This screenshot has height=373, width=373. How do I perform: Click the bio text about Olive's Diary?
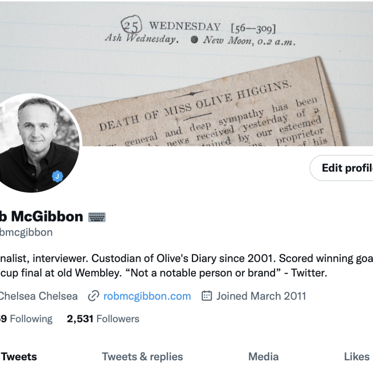coord(186,266)
